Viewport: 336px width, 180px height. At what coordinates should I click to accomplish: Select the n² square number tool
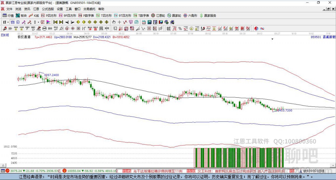point(56,28)
